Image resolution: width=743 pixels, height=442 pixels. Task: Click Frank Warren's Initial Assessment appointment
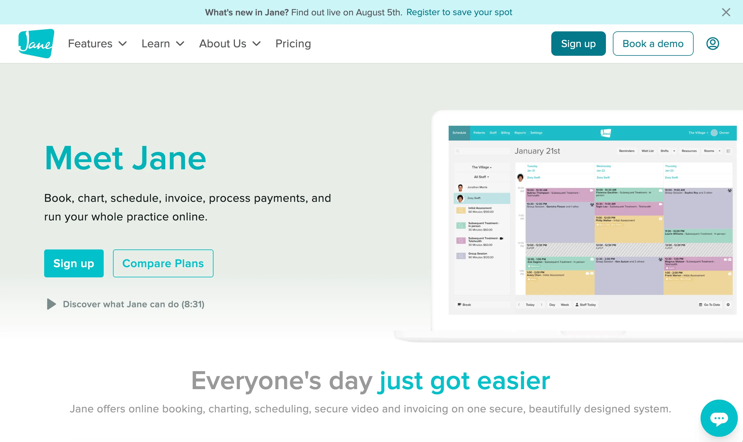[x=698, y=283]
